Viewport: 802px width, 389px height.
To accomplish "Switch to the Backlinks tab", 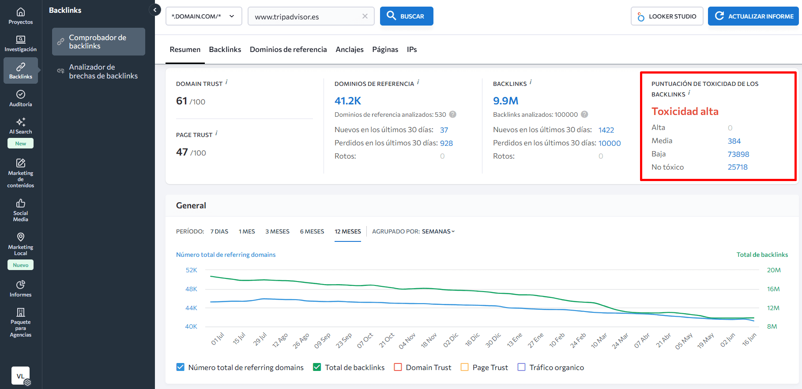I will (x=225, y=49).
